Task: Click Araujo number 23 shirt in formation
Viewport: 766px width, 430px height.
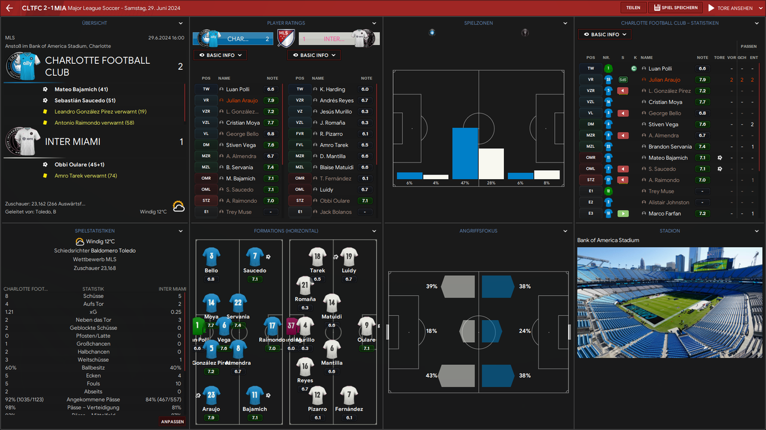Action: pyautogui.click(x=211, y=395)
